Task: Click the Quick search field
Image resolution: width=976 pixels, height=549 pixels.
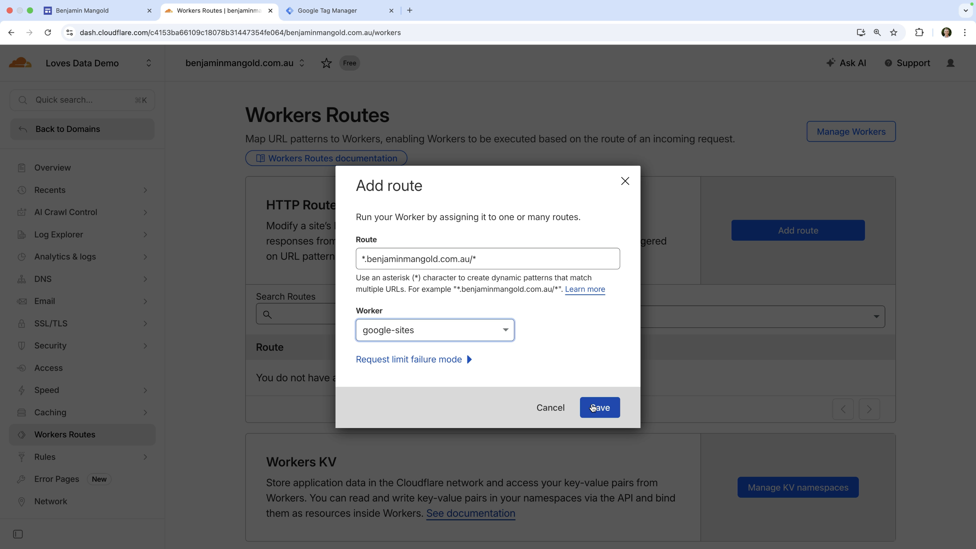Action: coord(82,100)
